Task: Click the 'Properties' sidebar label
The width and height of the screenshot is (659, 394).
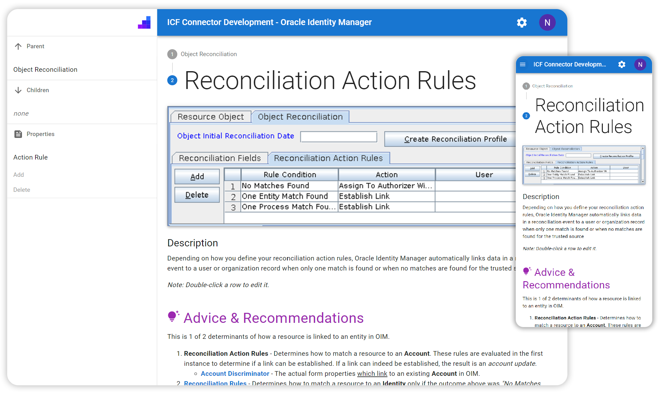Action: (40, 134)
